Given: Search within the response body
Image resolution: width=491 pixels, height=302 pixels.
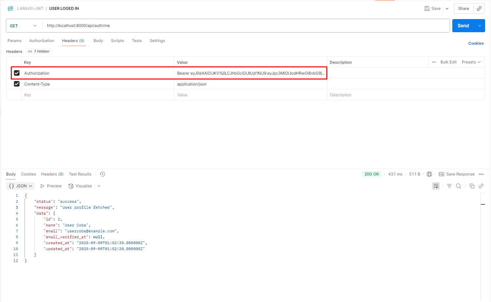Looking at the screenshot, I should (x=459, y=186).
